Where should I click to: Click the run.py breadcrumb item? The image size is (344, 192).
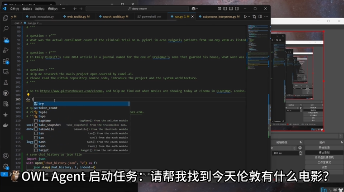click(32, 23)
